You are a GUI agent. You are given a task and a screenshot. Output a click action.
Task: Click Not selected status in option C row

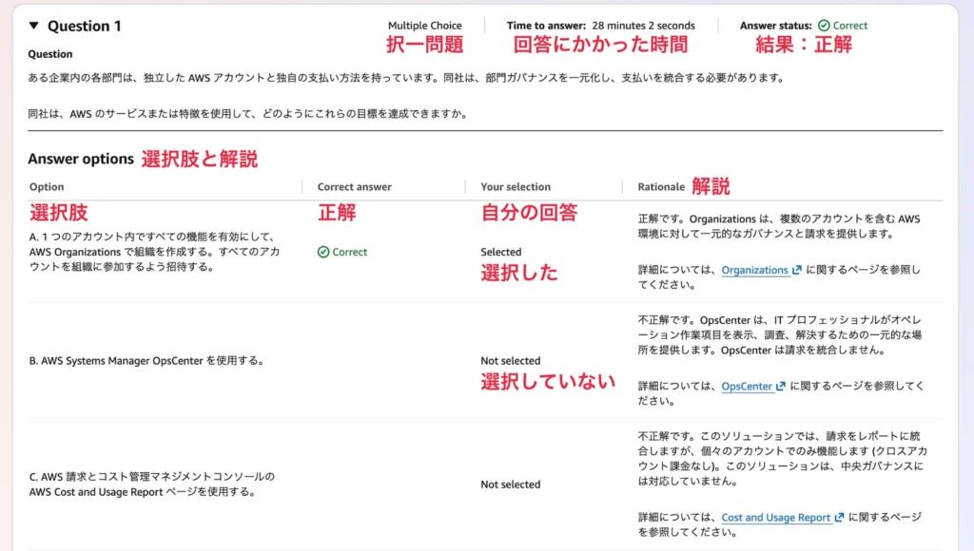pos(511,484)
